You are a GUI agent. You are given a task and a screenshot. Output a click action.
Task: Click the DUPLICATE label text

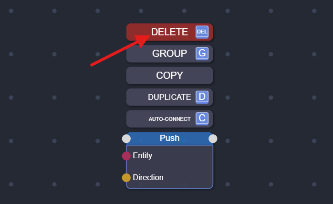[169, 97]
